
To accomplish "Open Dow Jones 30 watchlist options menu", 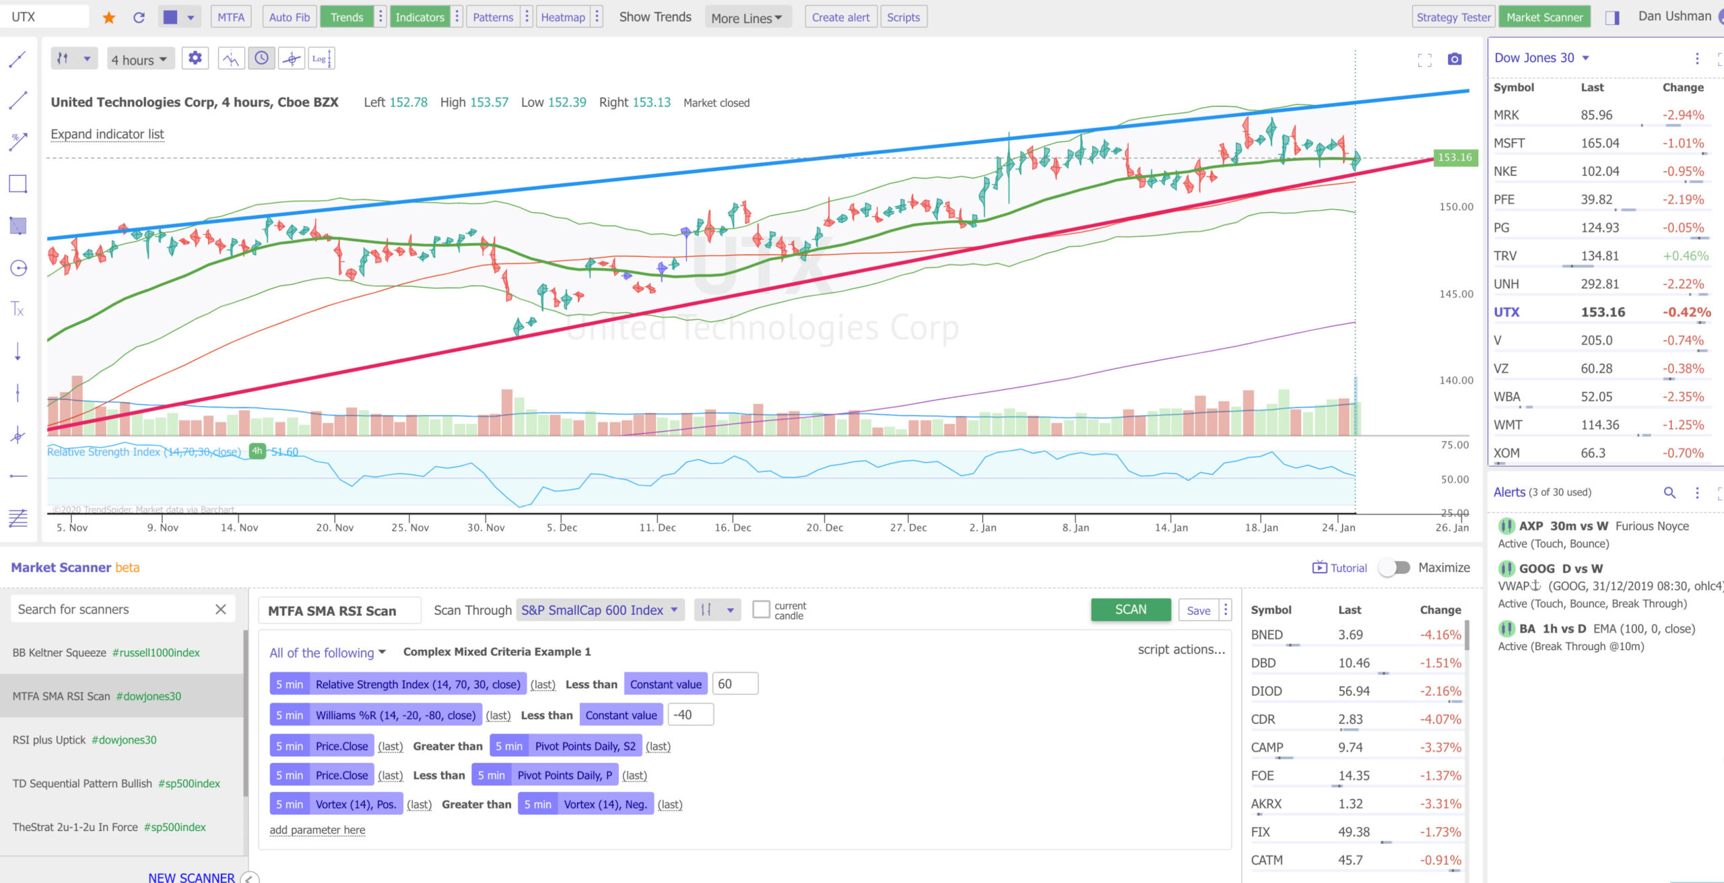I will pyautogui.click(x=1697, y=59).
